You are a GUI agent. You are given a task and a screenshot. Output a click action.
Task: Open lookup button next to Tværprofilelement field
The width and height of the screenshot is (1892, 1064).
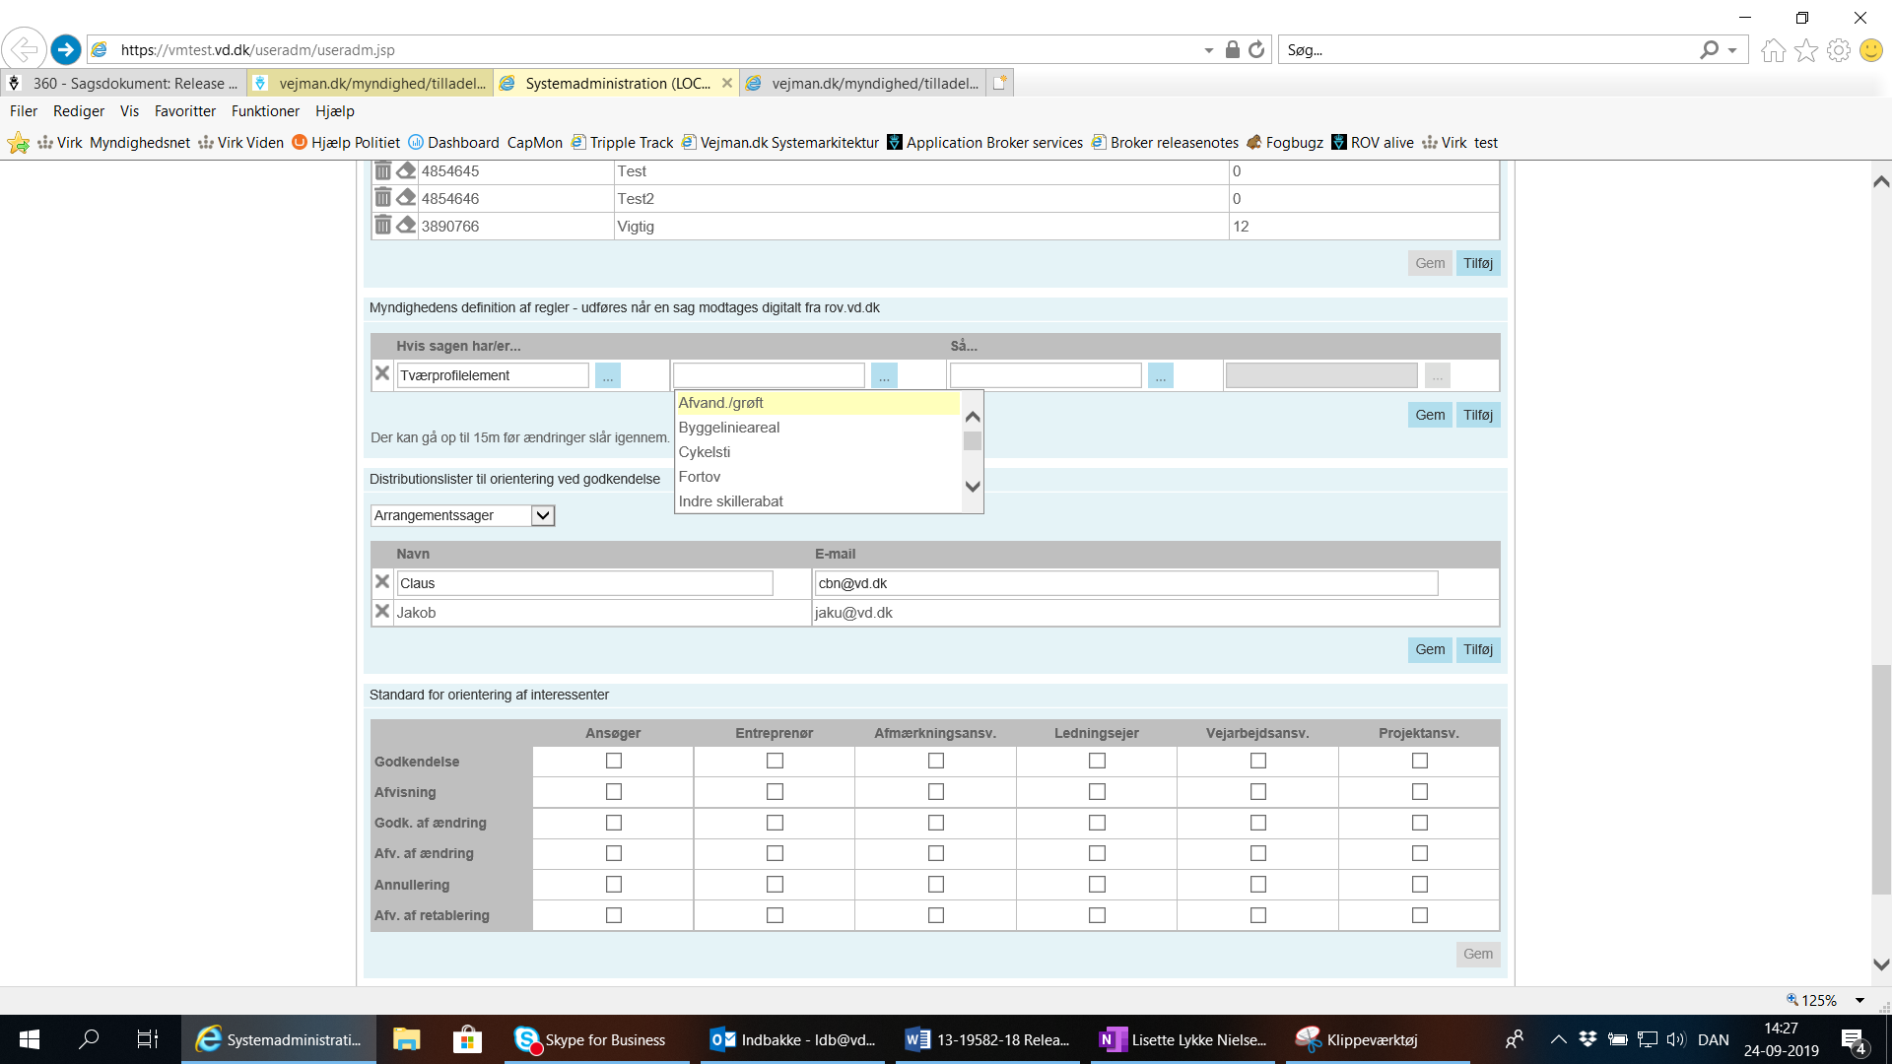coord(608,375)
